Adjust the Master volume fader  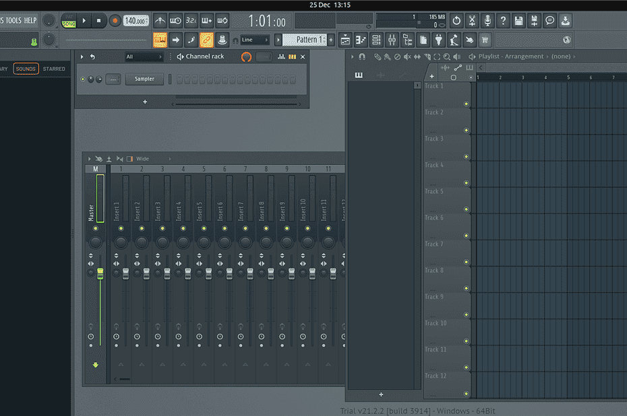pyautogui.click(x=100, y=273)
